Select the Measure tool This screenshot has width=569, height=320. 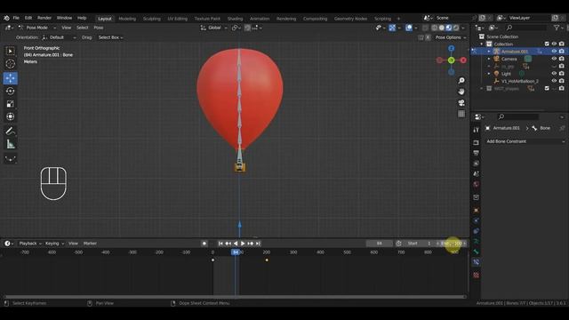10,144
